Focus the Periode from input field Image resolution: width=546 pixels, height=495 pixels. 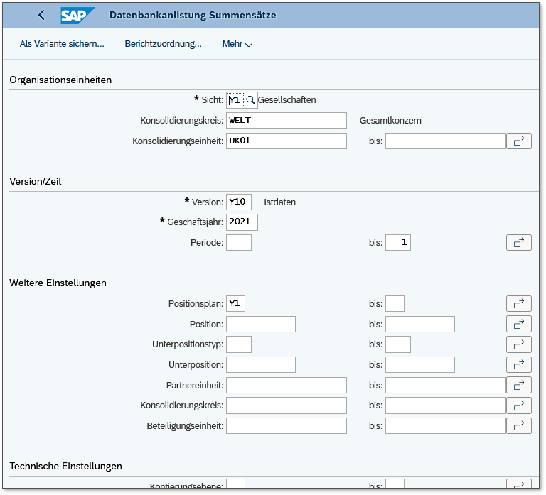click(x=238, y=243)
